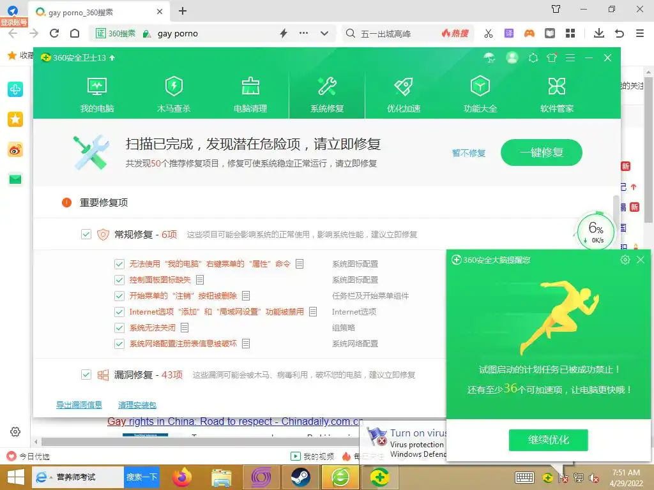Click the umbrella icon in 360 title bar

tap(490, 57)
